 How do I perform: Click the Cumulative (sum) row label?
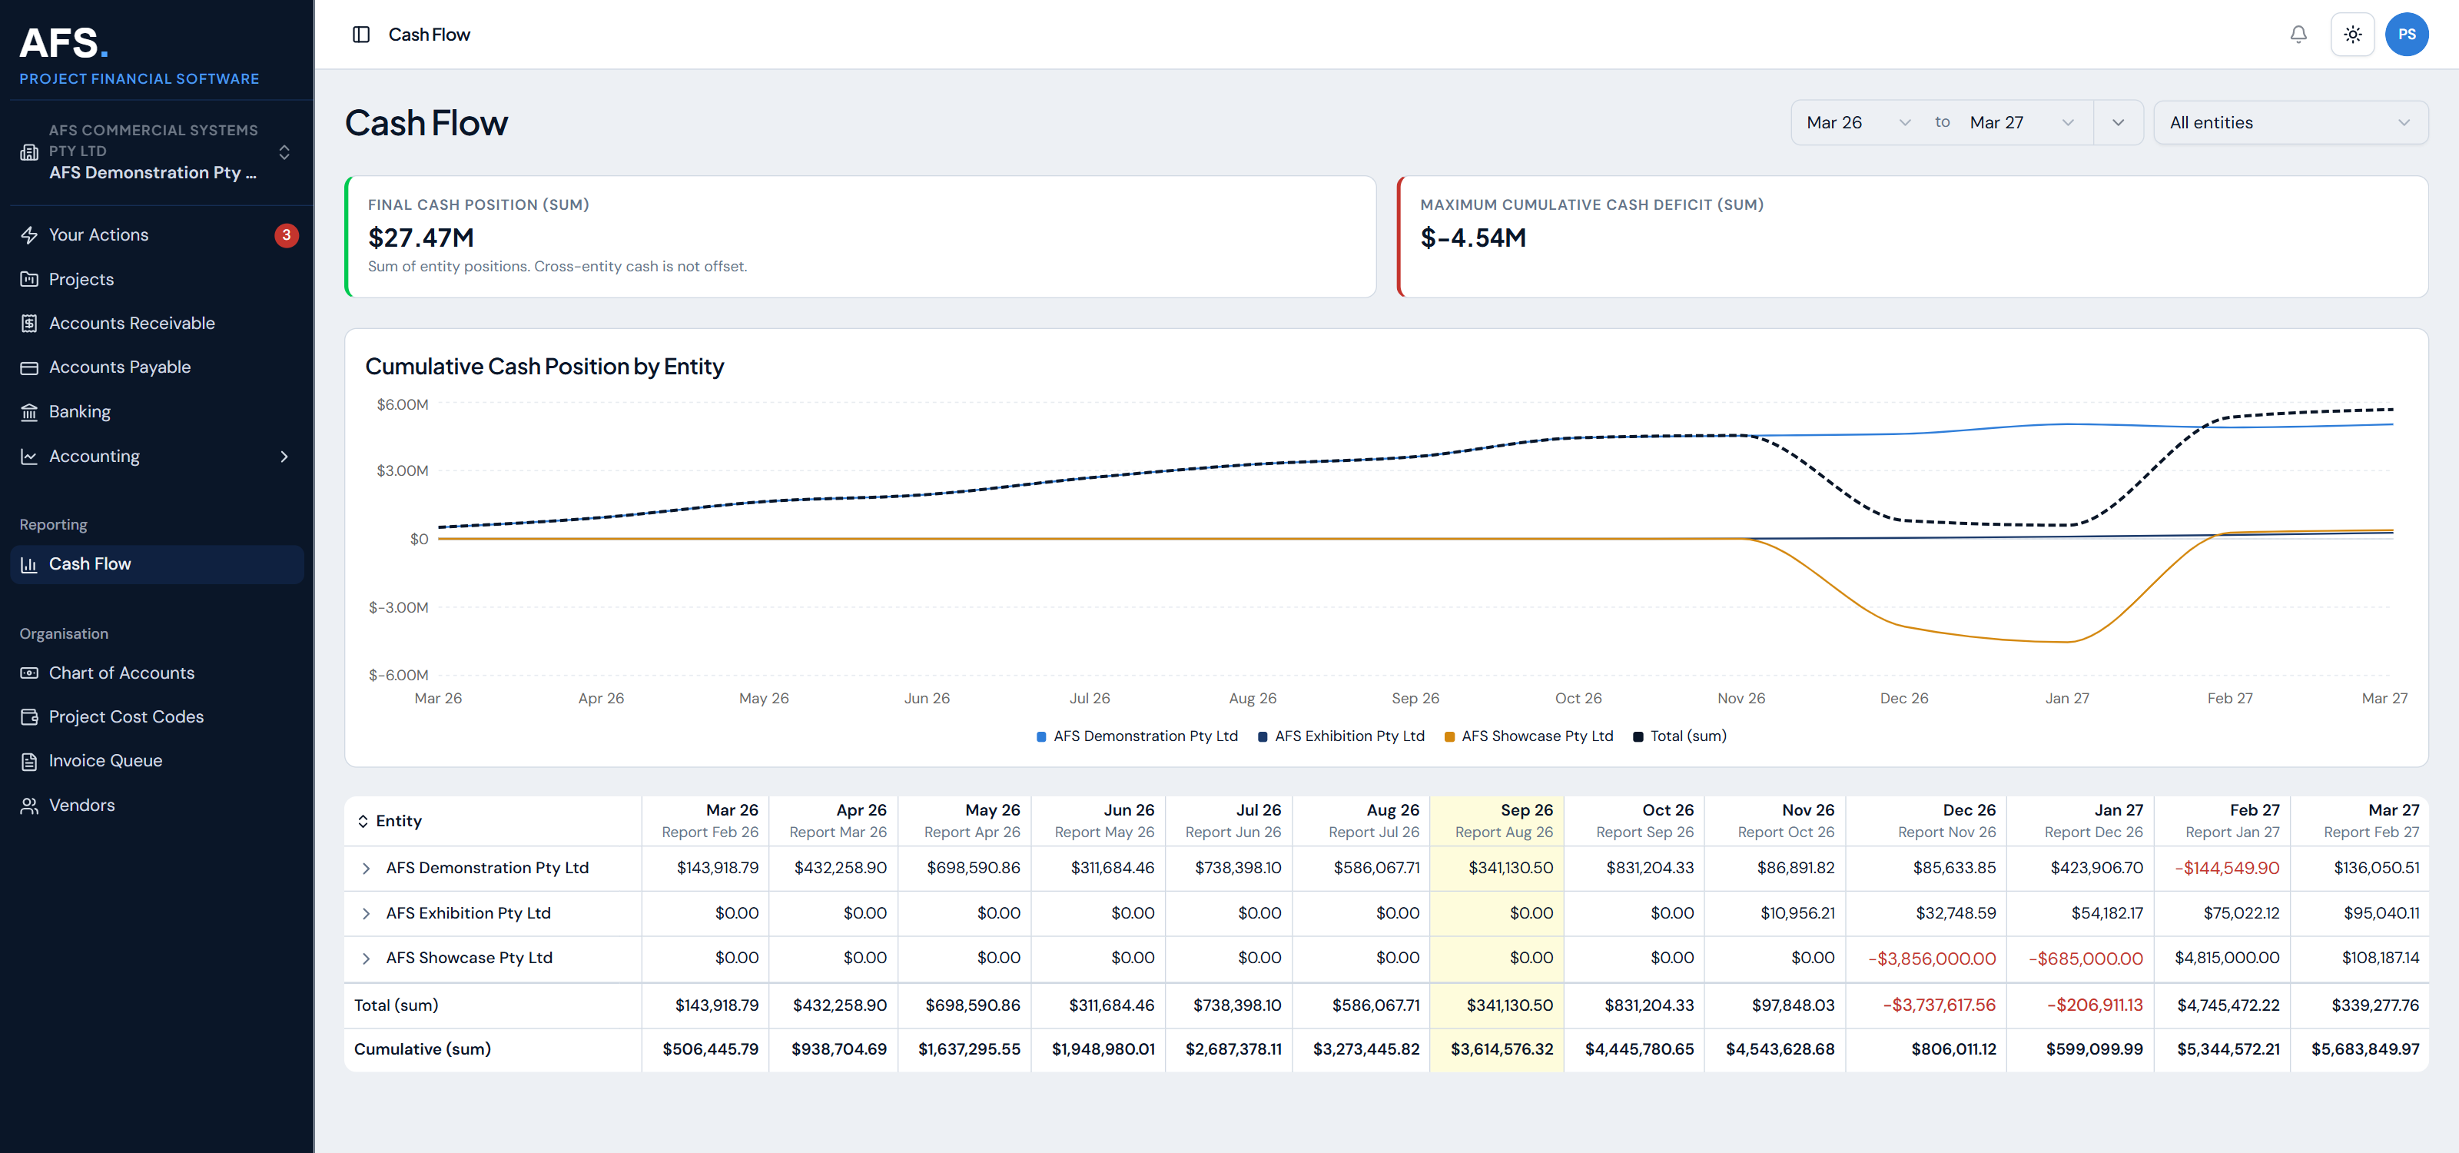pyautogui.click(x=422, y=1049)
